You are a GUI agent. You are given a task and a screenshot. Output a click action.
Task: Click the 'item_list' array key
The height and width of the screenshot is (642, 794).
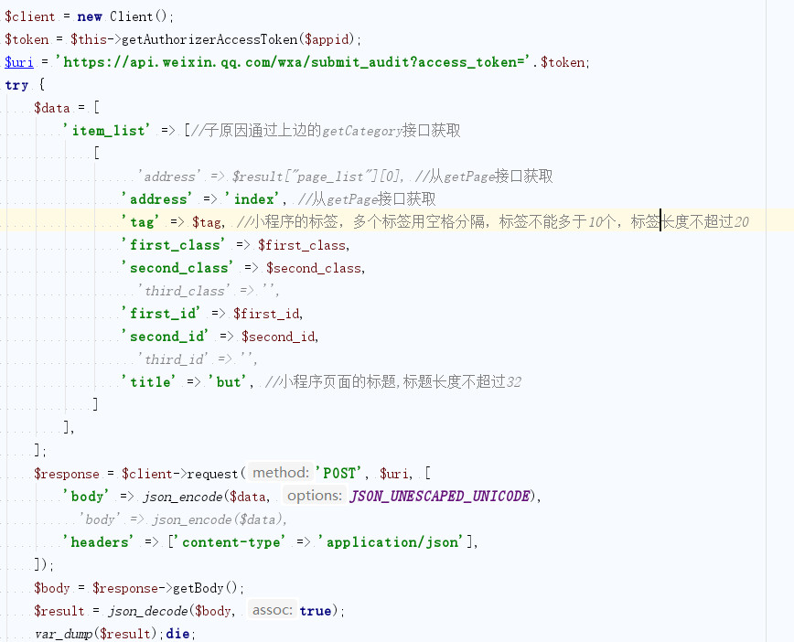pos(106,131)
